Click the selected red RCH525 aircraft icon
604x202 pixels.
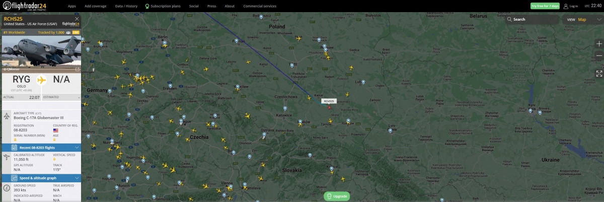coord(329,107)
